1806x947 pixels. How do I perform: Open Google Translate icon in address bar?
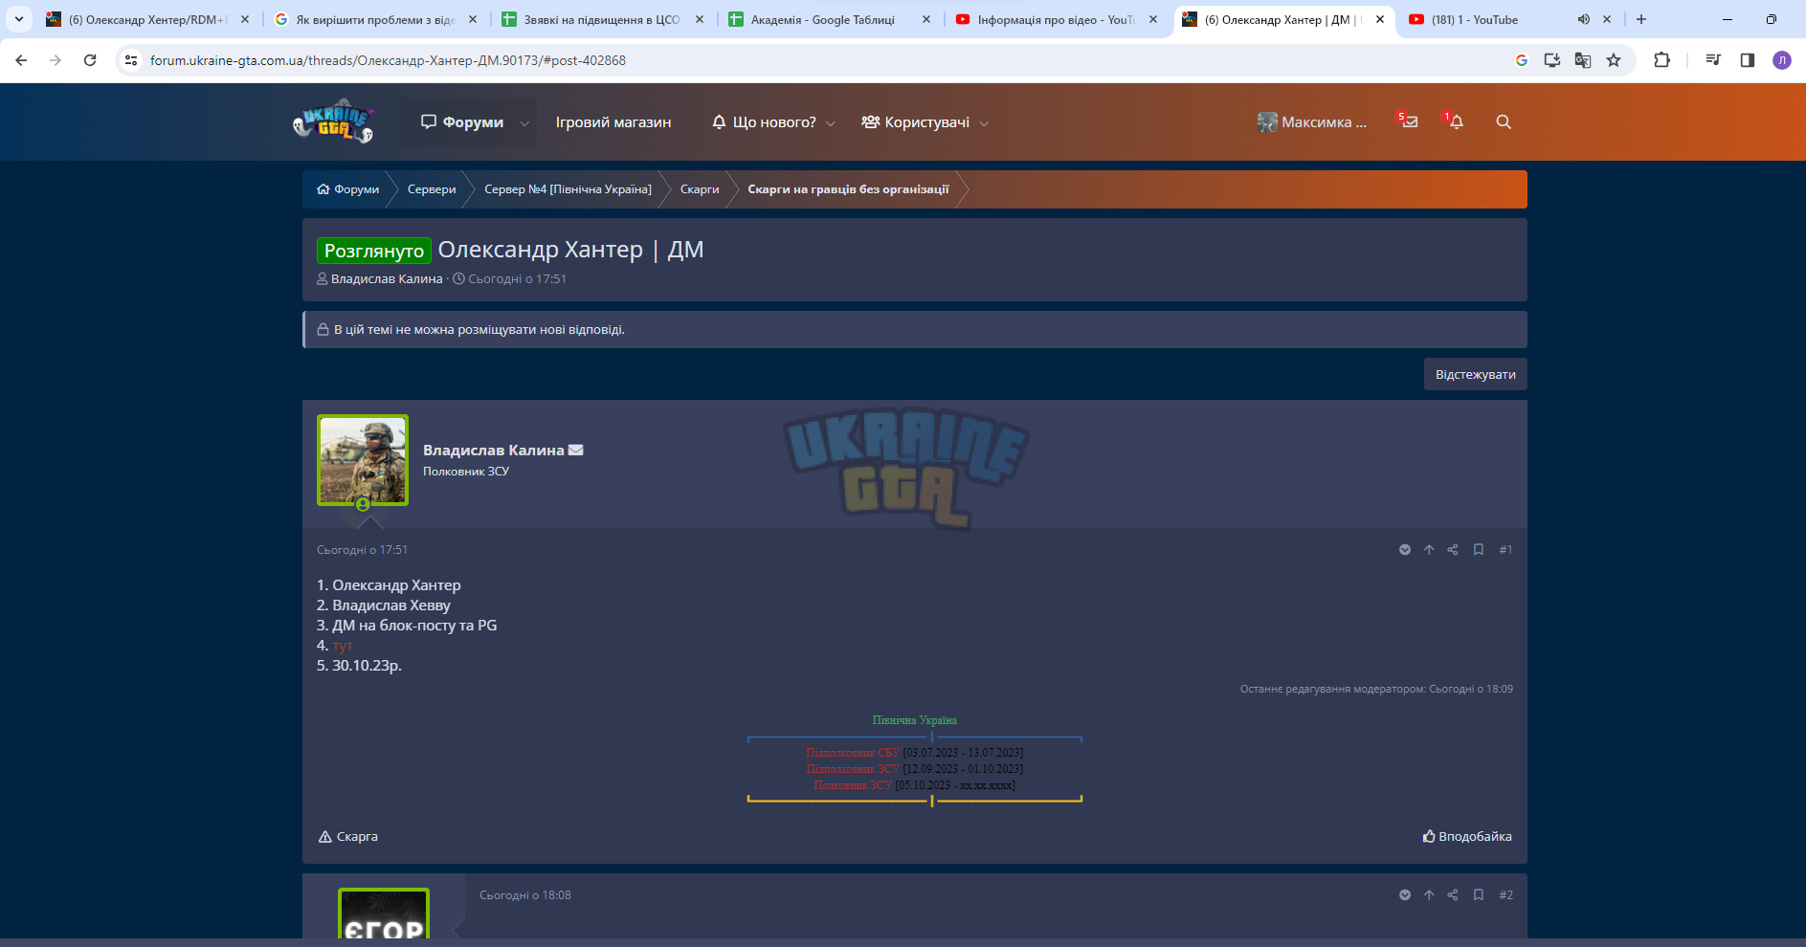[1583, 60]
